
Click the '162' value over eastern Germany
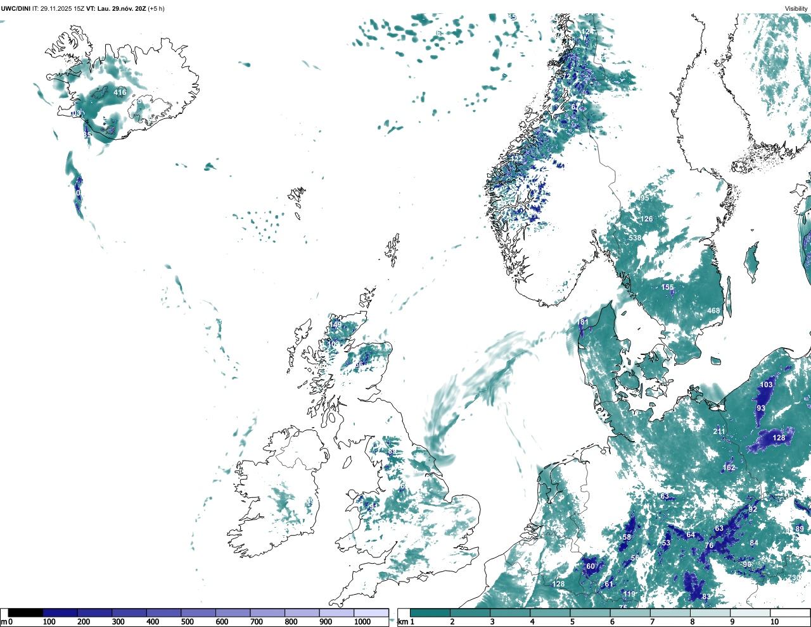click(x=729, y=468)
